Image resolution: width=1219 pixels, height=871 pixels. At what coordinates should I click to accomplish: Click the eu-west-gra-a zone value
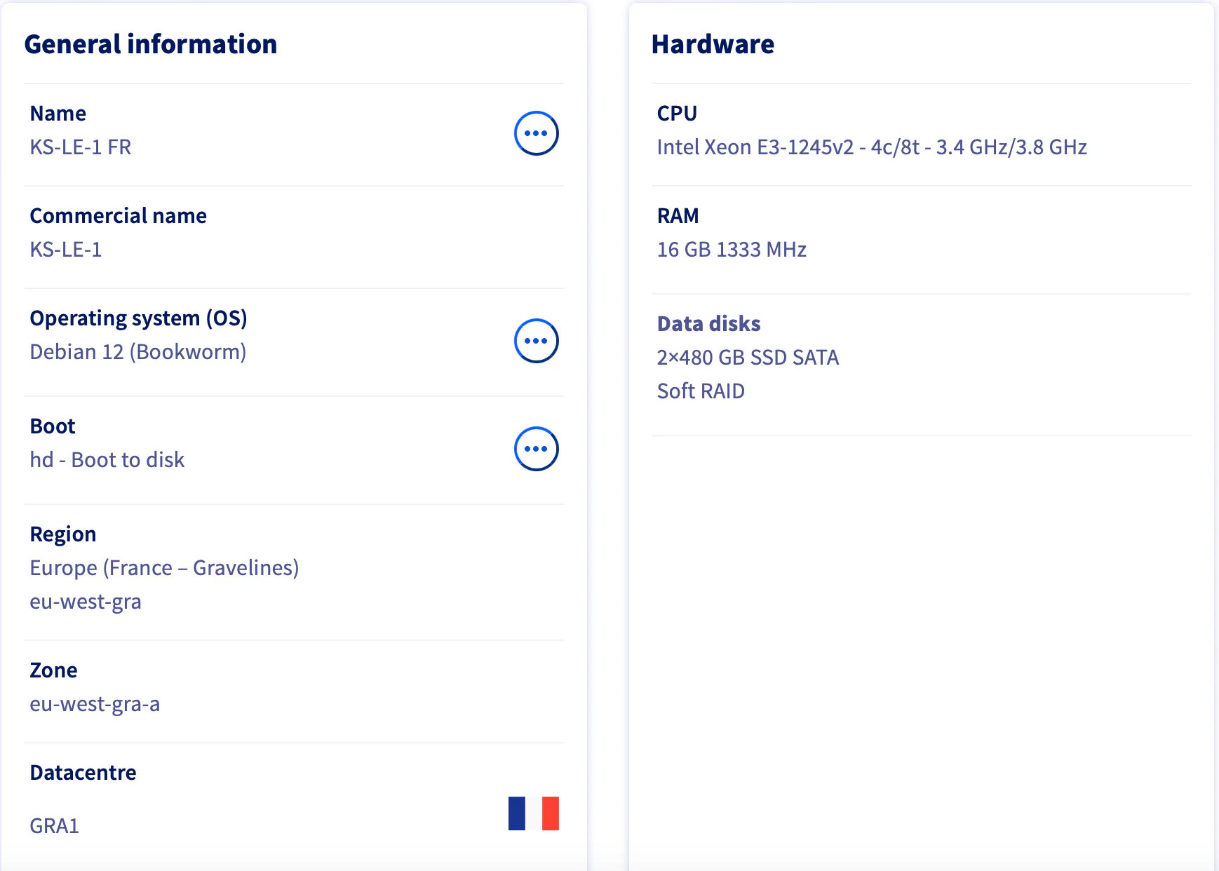click(x=95, y=704)
